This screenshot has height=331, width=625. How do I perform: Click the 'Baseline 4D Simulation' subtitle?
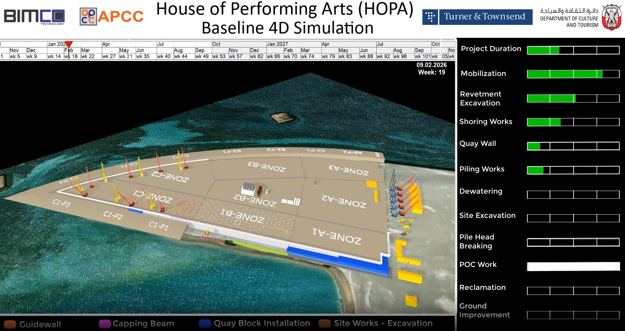click(x=288, y=28)
